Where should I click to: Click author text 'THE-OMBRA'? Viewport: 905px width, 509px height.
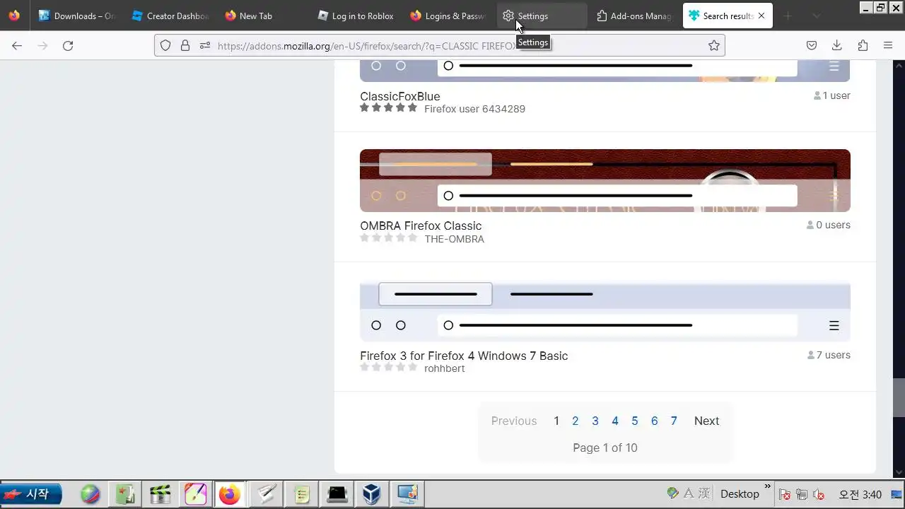[x=454, y=239]
